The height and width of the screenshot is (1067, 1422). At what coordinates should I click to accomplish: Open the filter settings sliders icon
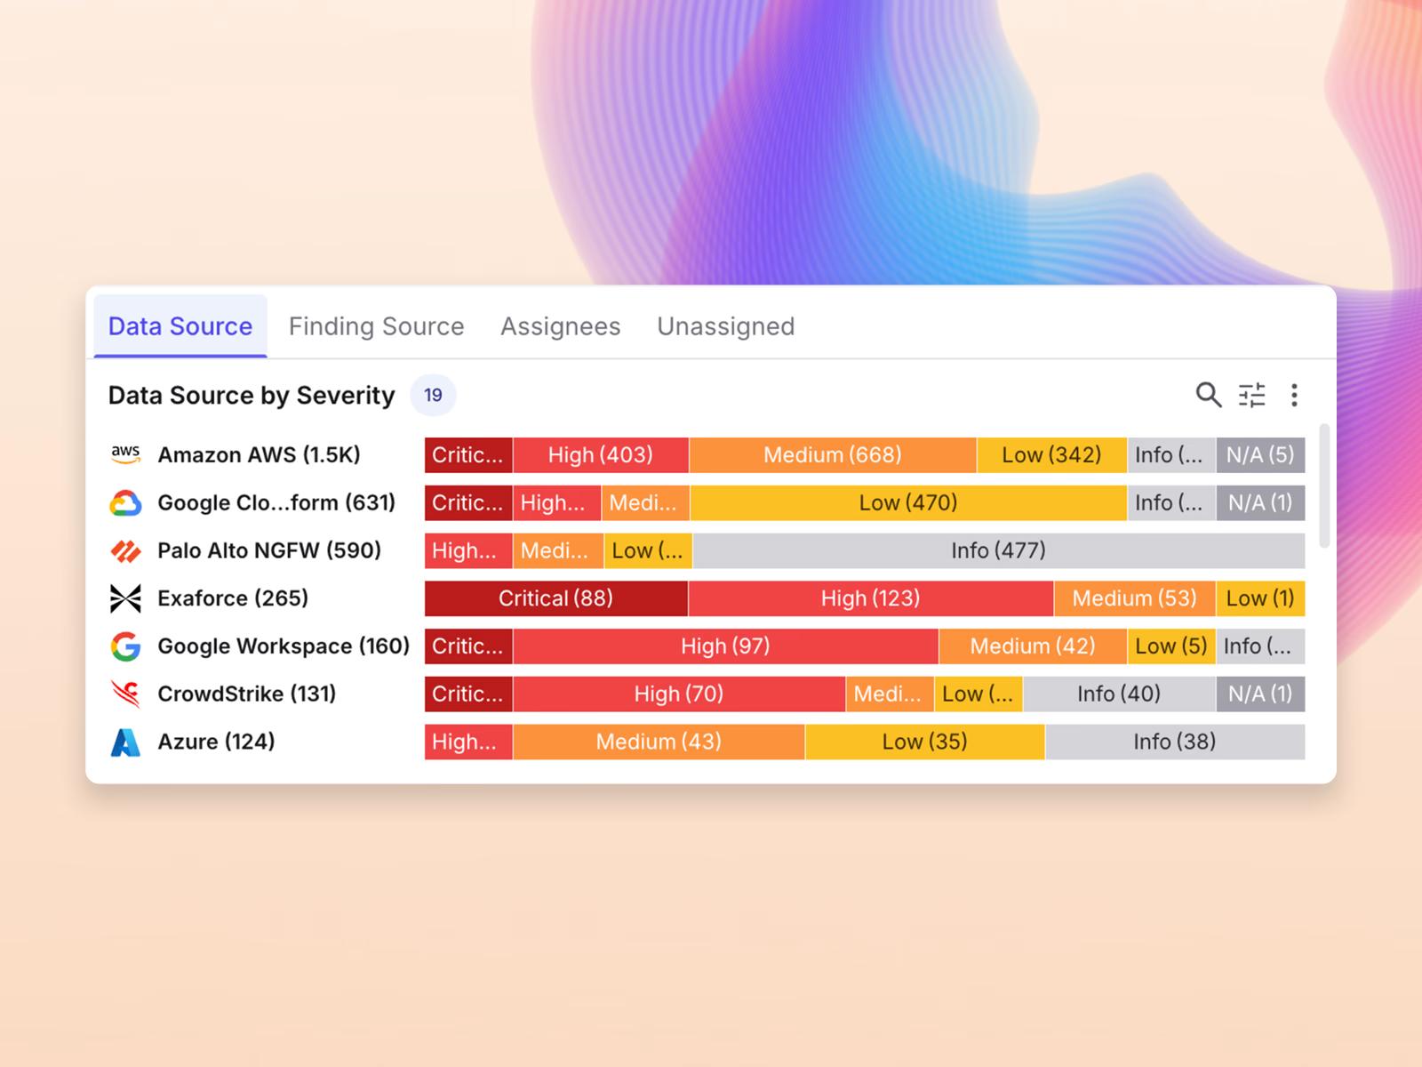1252,395
